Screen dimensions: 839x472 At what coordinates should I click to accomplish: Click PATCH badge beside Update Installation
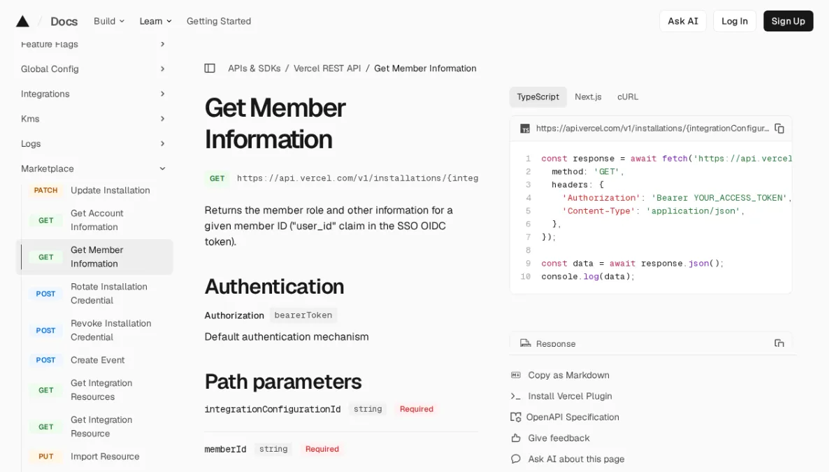point(46,190)
